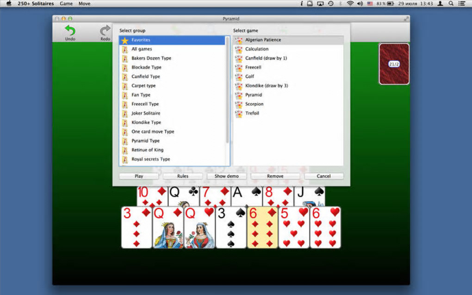The height and width of the screenshot is (295, 472).
Task: Click the group list scrollbar
Action: [x=228, y=90]
